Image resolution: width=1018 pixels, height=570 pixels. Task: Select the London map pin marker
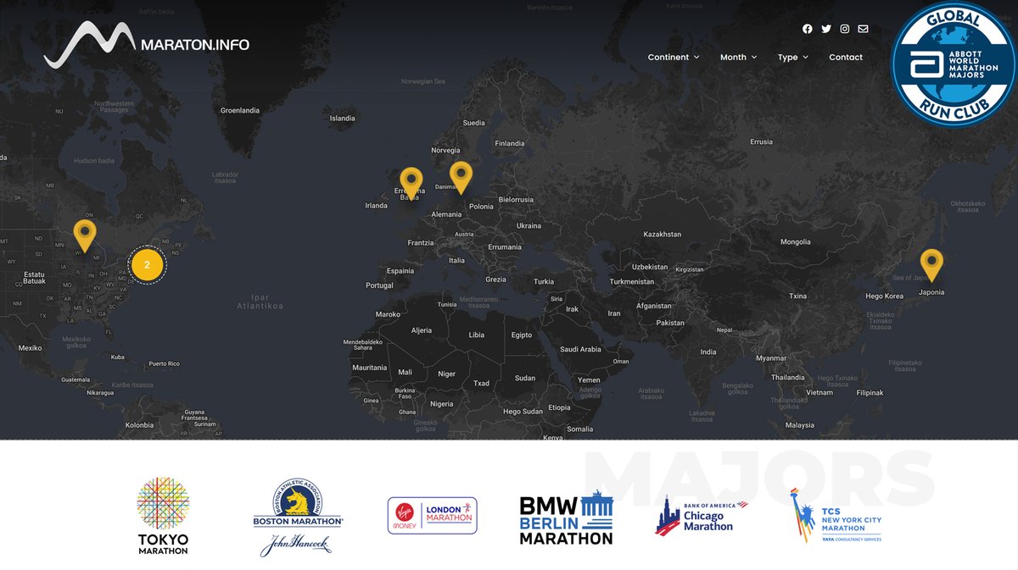coord(411,183)
